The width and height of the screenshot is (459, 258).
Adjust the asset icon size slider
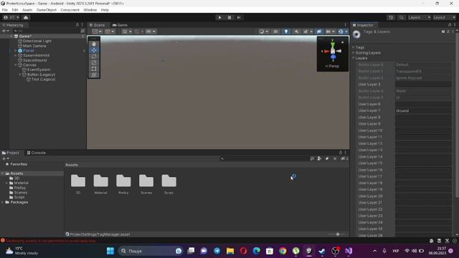pyautogui.click(x=337, y=234)
